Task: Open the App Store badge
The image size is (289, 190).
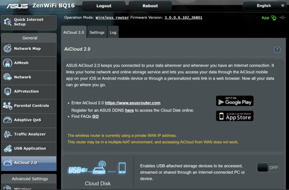Action: (235, 116)
